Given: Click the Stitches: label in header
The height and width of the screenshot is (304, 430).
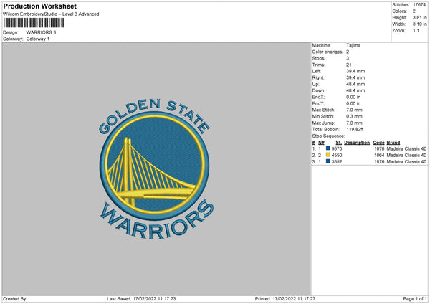Looking at the screenshot, I should click(x=401, y=5).
